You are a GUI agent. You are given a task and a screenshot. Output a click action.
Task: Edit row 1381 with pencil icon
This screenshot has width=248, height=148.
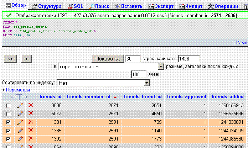click(x=20, y=122)
